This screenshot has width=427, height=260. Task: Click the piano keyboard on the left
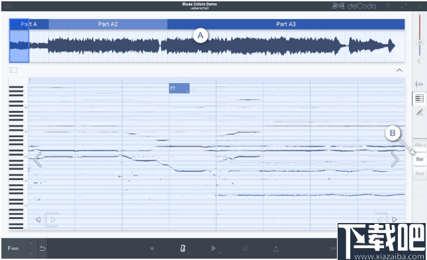click(19, 158)
